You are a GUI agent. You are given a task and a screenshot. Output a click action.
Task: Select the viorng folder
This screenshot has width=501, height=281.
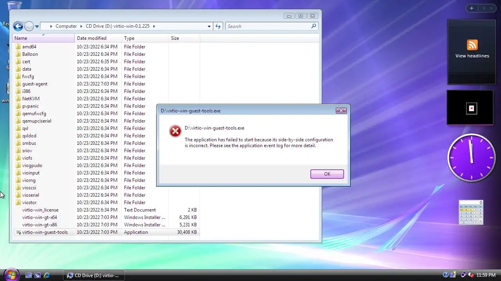click(x=29, y=180)
